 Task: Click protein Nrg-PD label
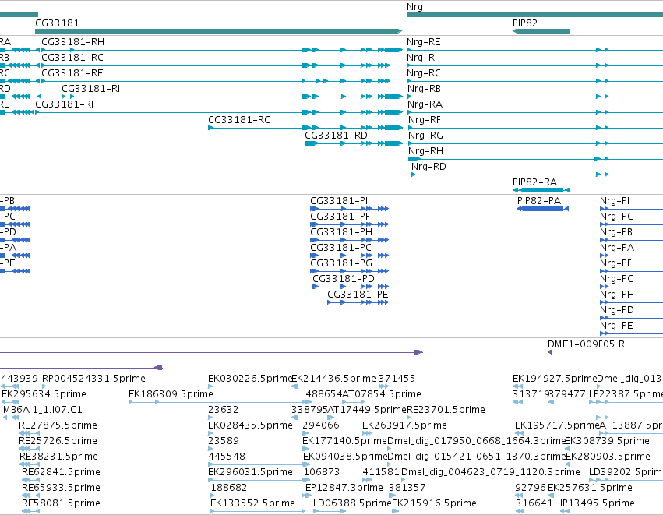pos(617,310)
